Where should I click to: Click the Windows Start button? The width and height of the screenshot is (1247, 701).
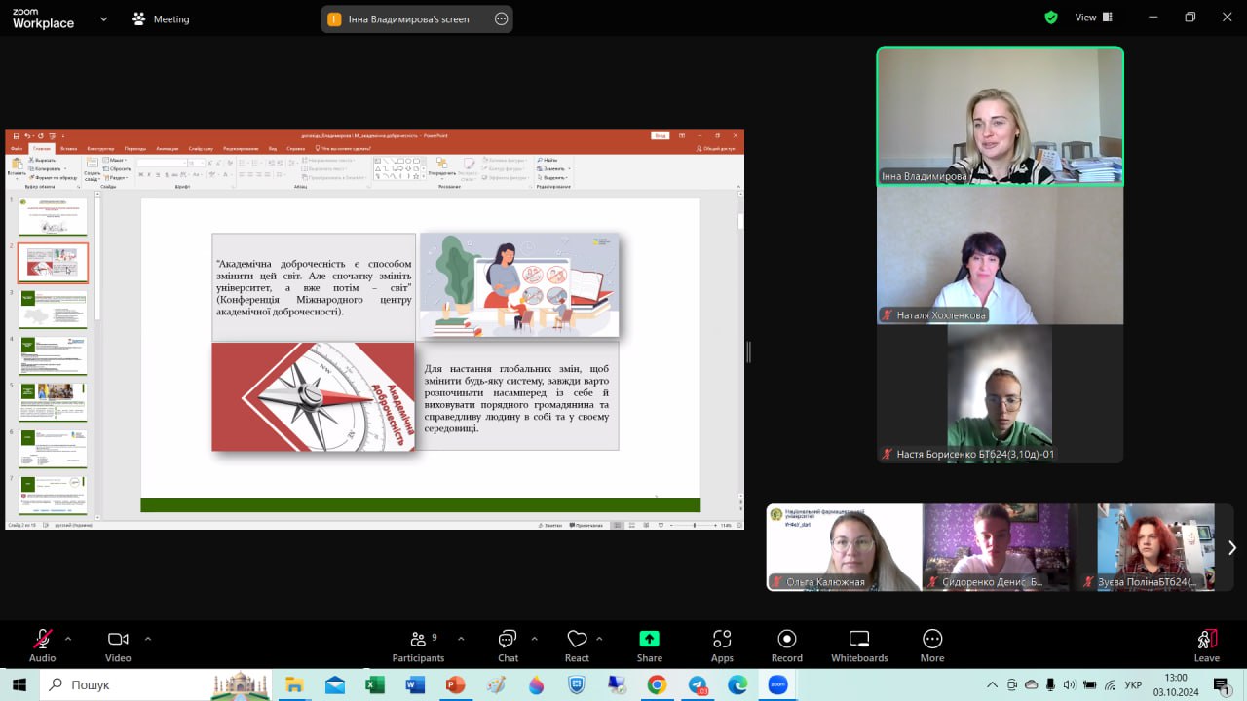tap(19, 684)
